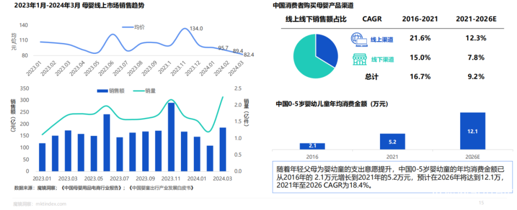517x210 pixels.
Task: Click the 中国消费者购买母婴产品渠道 heading
Action: (314, 5)
